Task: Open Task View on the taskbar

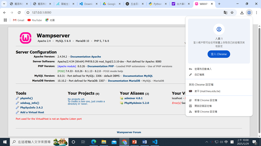Action: [x=83, y=142]
